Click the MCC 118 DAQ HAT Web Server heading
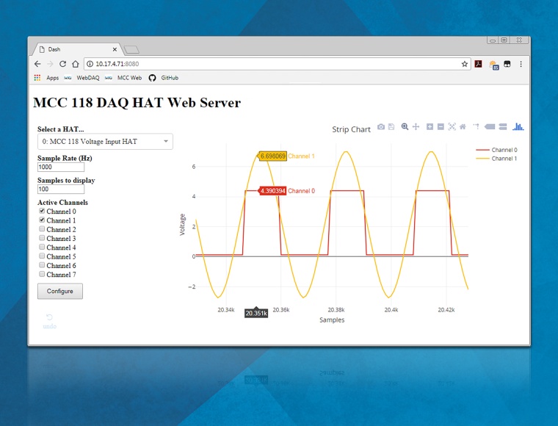 click(x=137, y=103)
